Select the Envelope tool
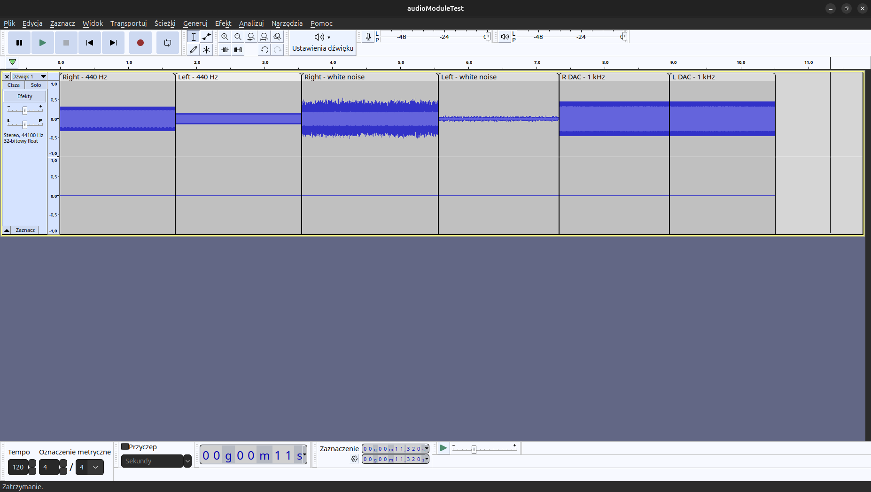Viewport: 871px width, 492px height. (x=207, y=37)
